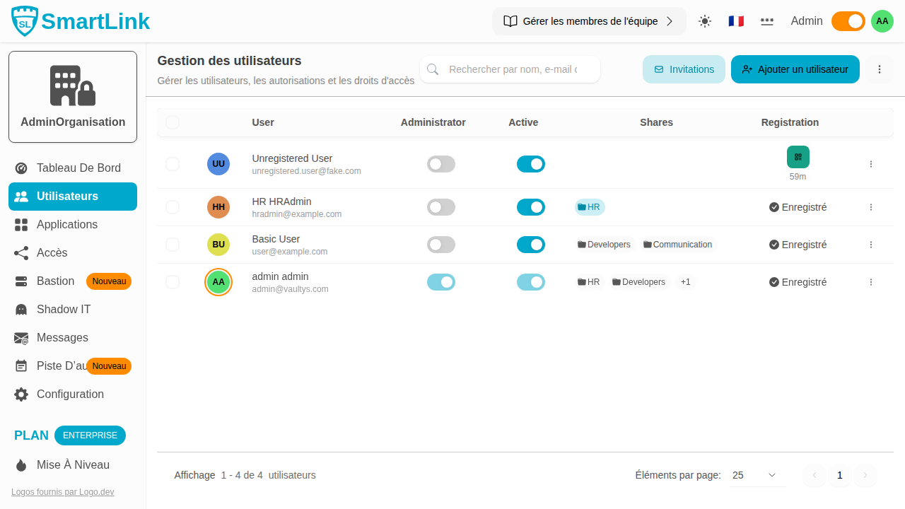Enable Administrator for Basic User

440,245
